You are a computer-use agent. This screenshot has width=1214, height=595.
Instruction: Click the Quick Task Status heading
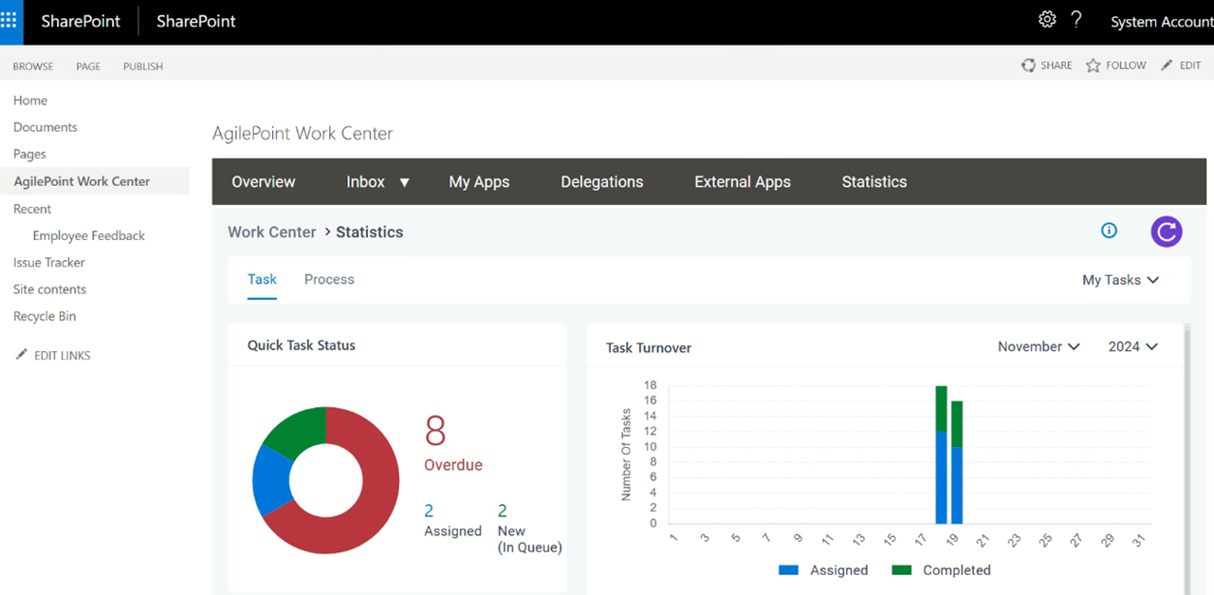tap(302, 345)
